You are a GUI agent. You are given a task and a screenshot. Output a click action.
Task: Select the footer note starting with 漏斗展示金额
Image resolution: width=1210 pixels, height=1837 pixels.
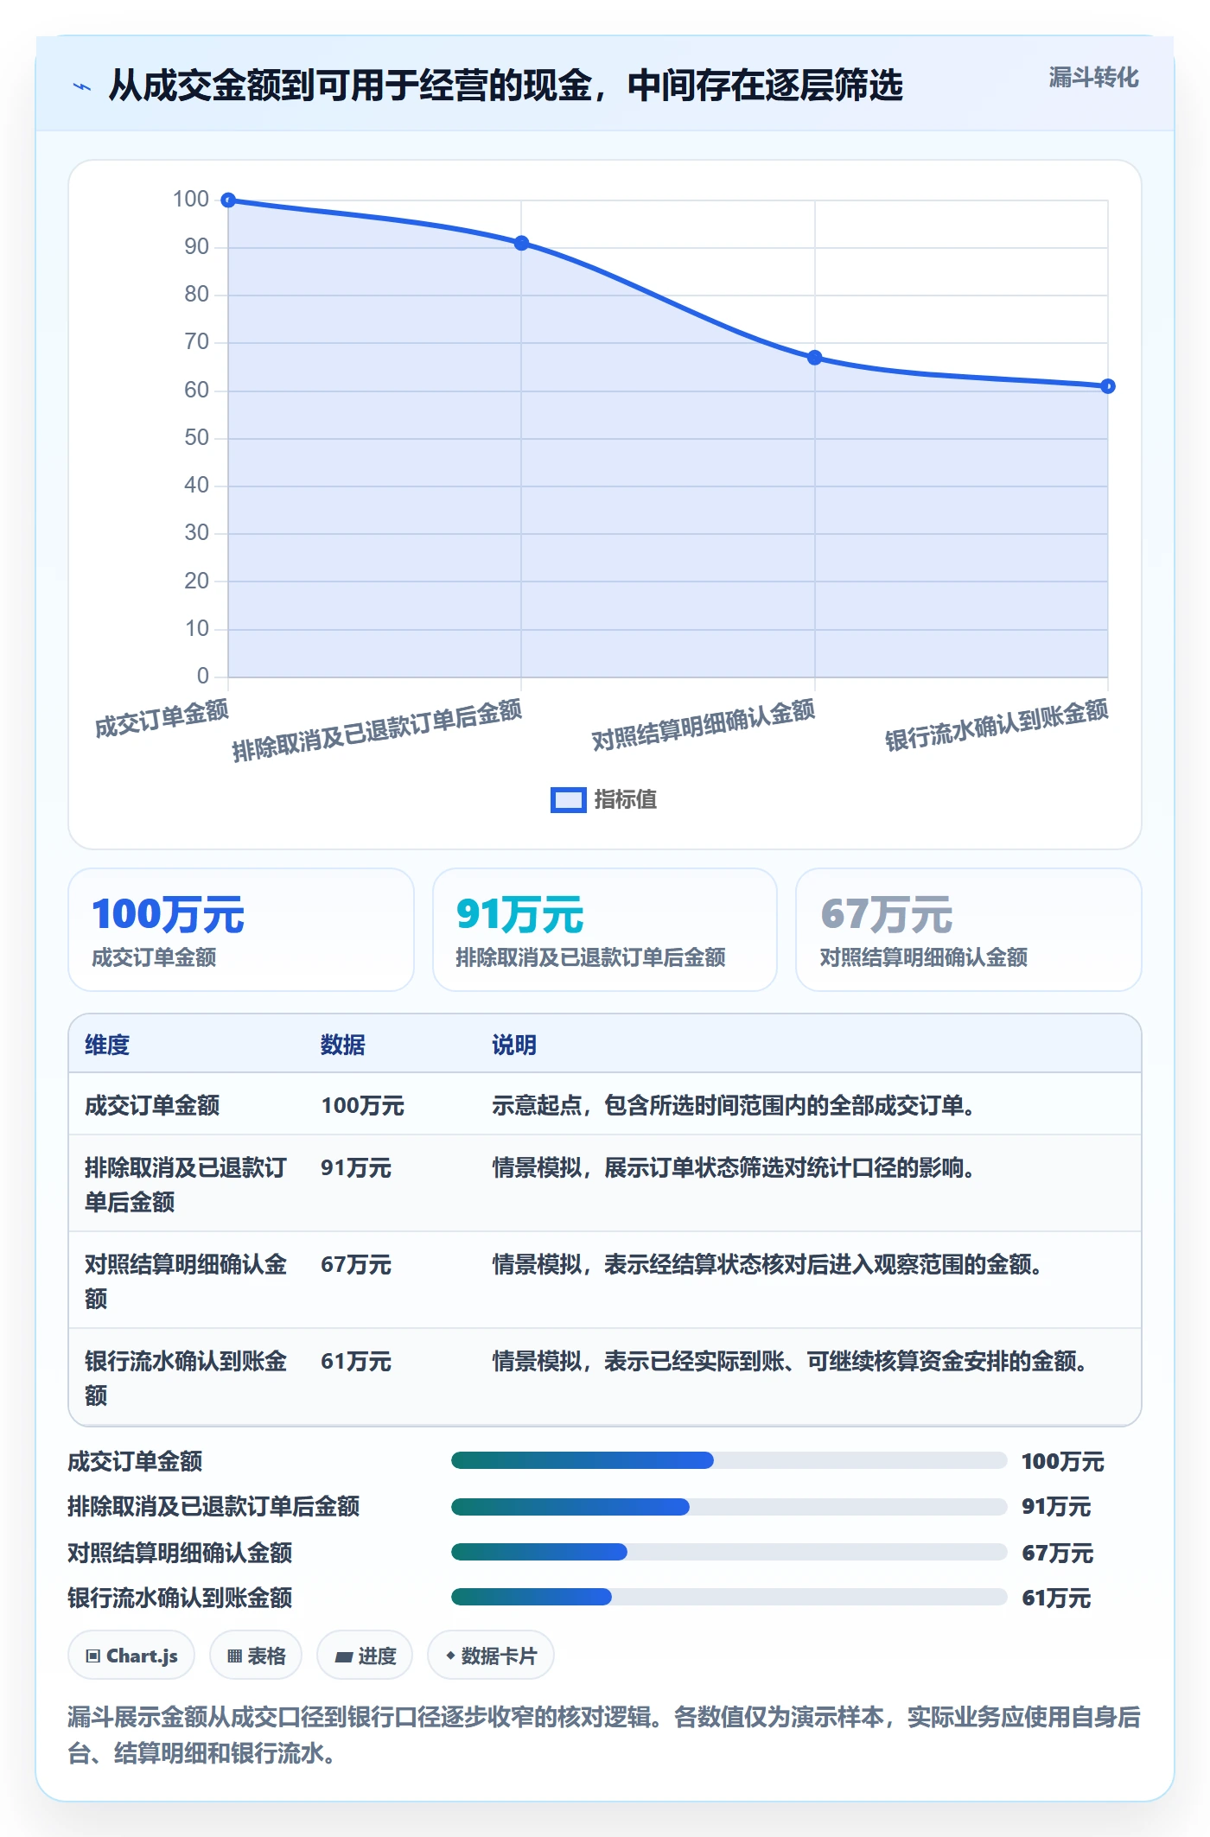point(604,1735)
